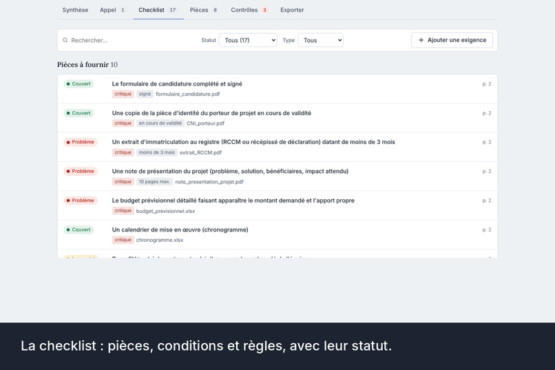Open the Statut dropdown Tous (17)
The width and height of the screenshot is (555, 370).
(x=248, y=40)
